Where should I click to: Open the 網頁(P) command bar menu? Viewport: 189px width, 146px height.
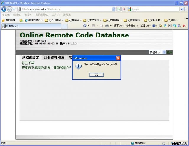[119, 26]
